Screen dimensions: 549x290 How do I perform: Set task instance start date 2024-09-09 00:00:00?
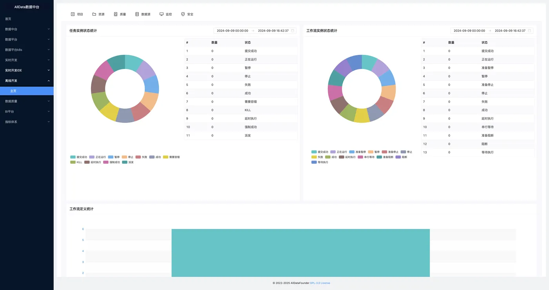coord(233,31)
